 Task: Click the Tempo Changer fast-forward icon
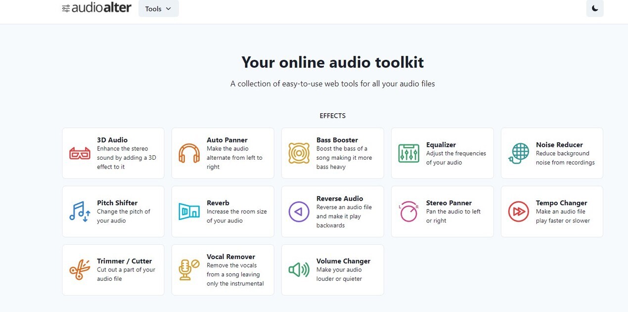518,212
